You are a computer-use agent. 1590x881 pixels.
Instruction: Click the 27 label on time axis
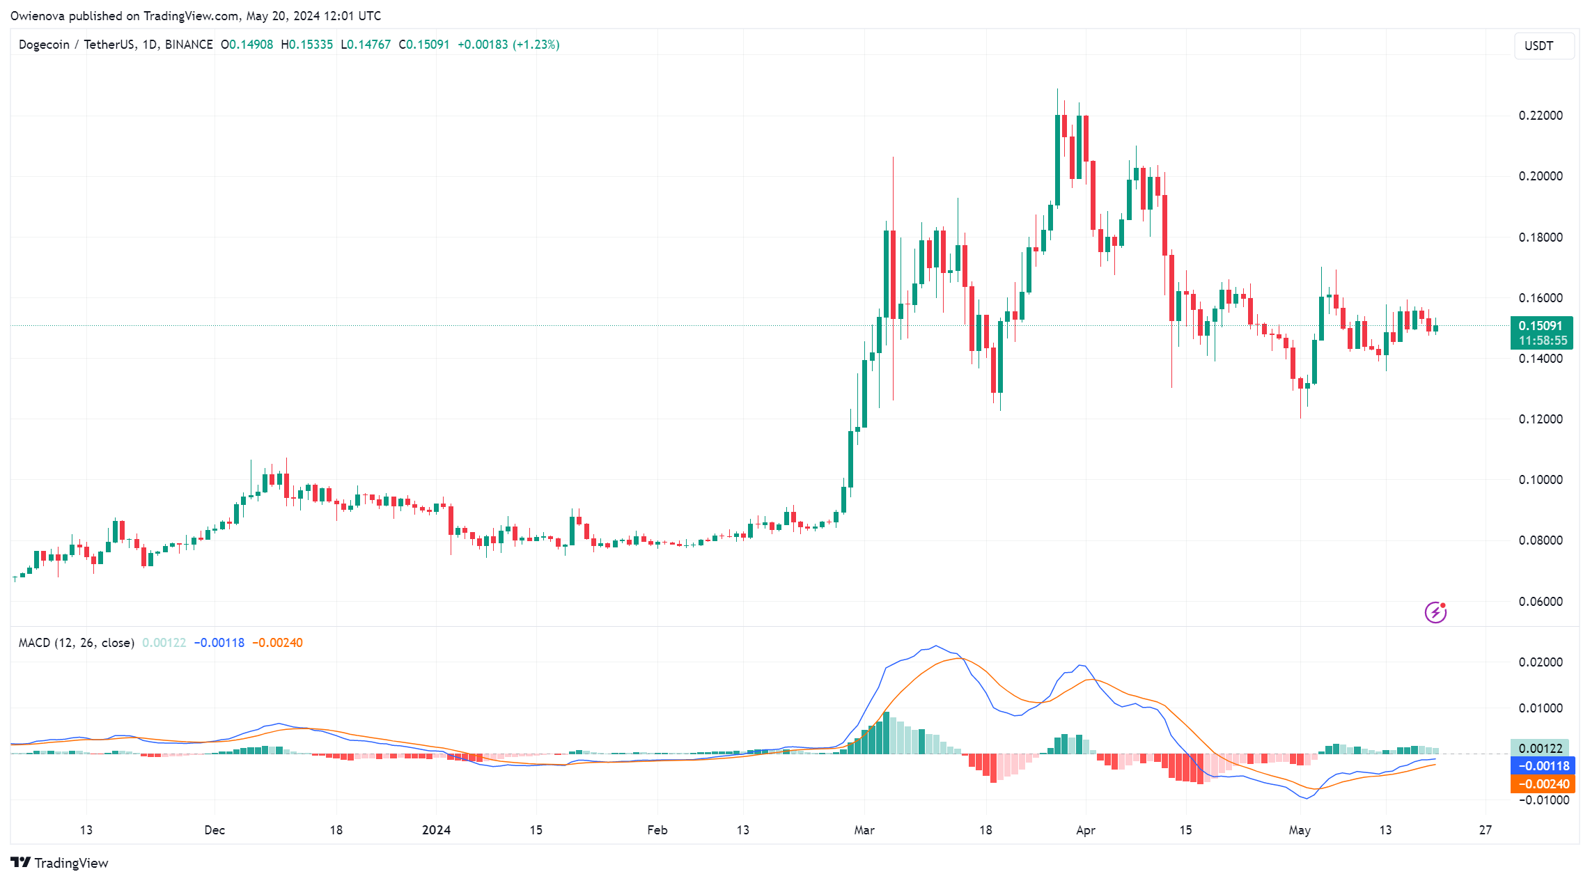pyautogui.click(x=1486, y=830)
